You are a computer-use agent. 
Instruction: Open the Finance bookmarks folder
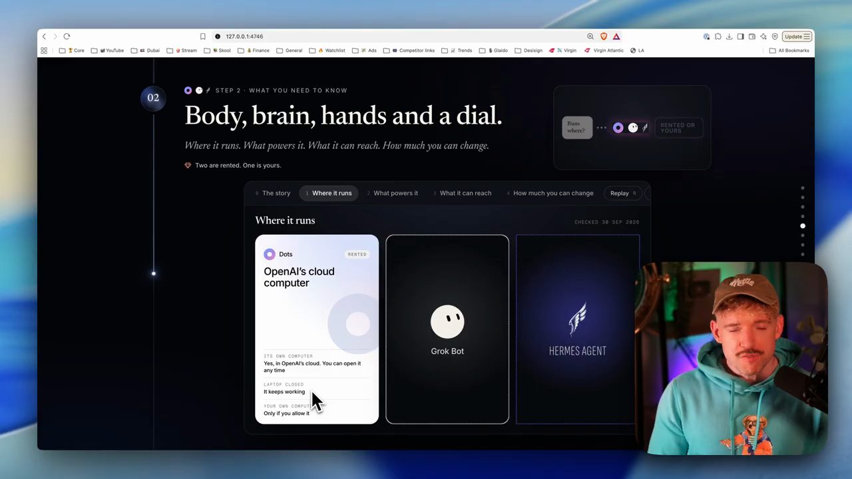pos(254,51)
